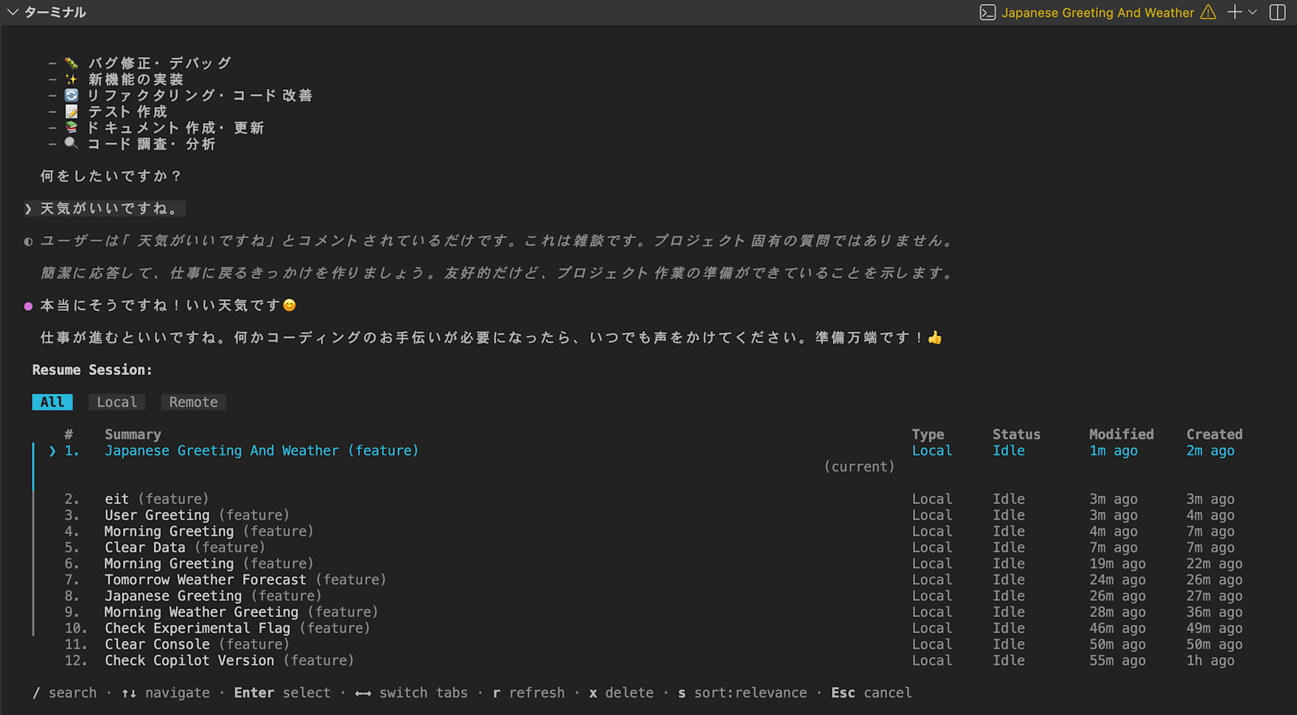Viewport: 1297px width, 715px height.
Task: Click the prompt line 天気がいいですね。
Action: [x=104, y=208]
